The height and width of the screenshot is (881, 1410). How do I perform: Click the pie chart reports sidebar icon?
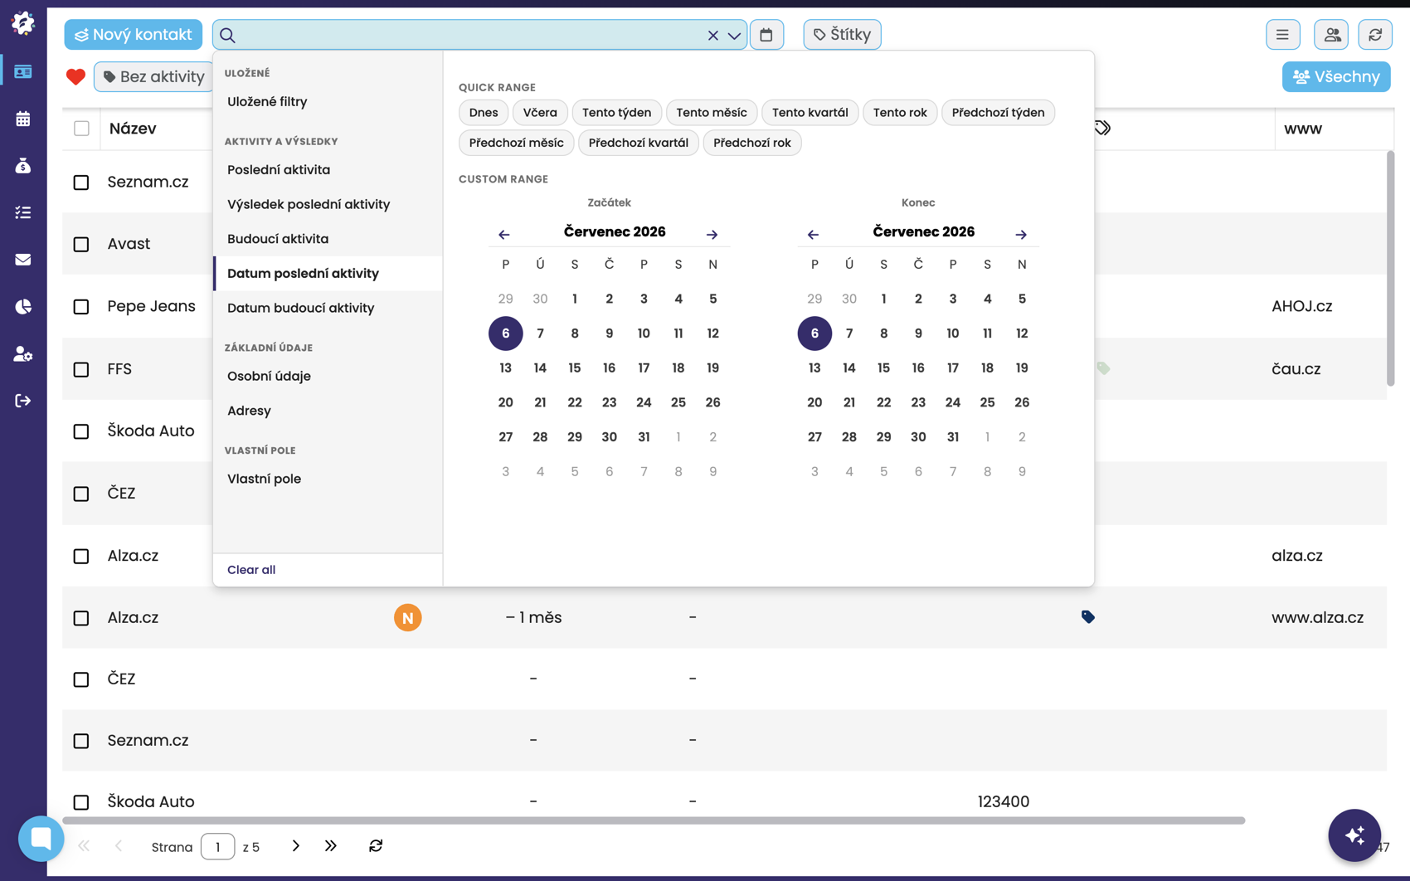point(23,307)
